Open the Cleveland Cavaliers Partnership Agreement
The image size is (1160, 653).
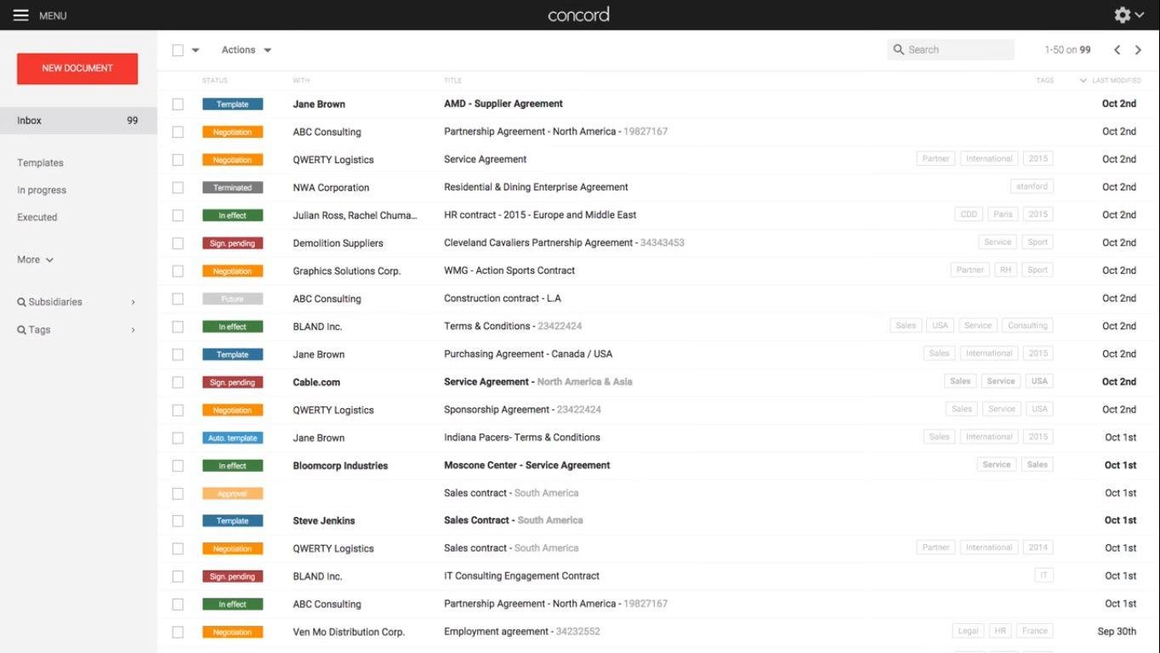537,243
